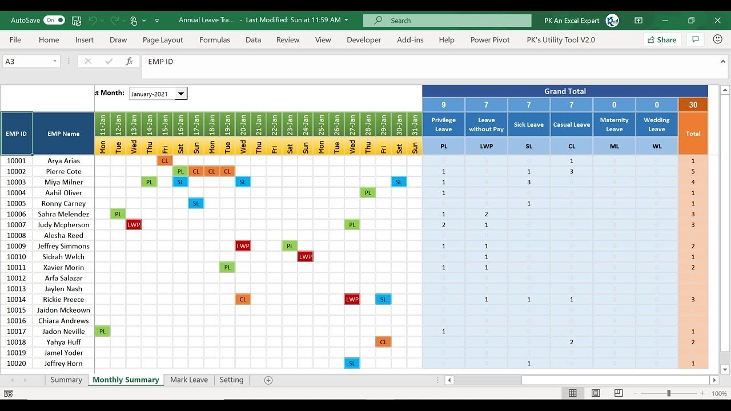Click the zoom in plus button
The height and width of the screenshot is (411, 731).
[x=702, y=393]
